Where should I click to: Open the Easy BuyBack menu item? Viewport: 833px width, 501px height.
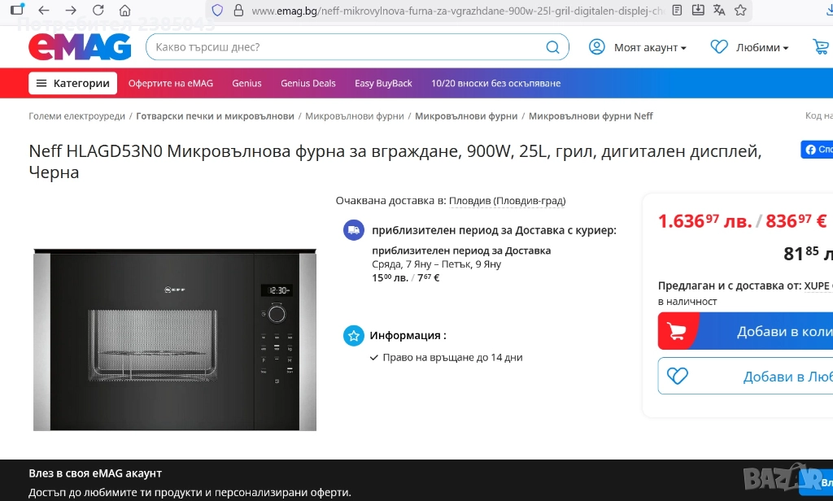click(383, 83)
